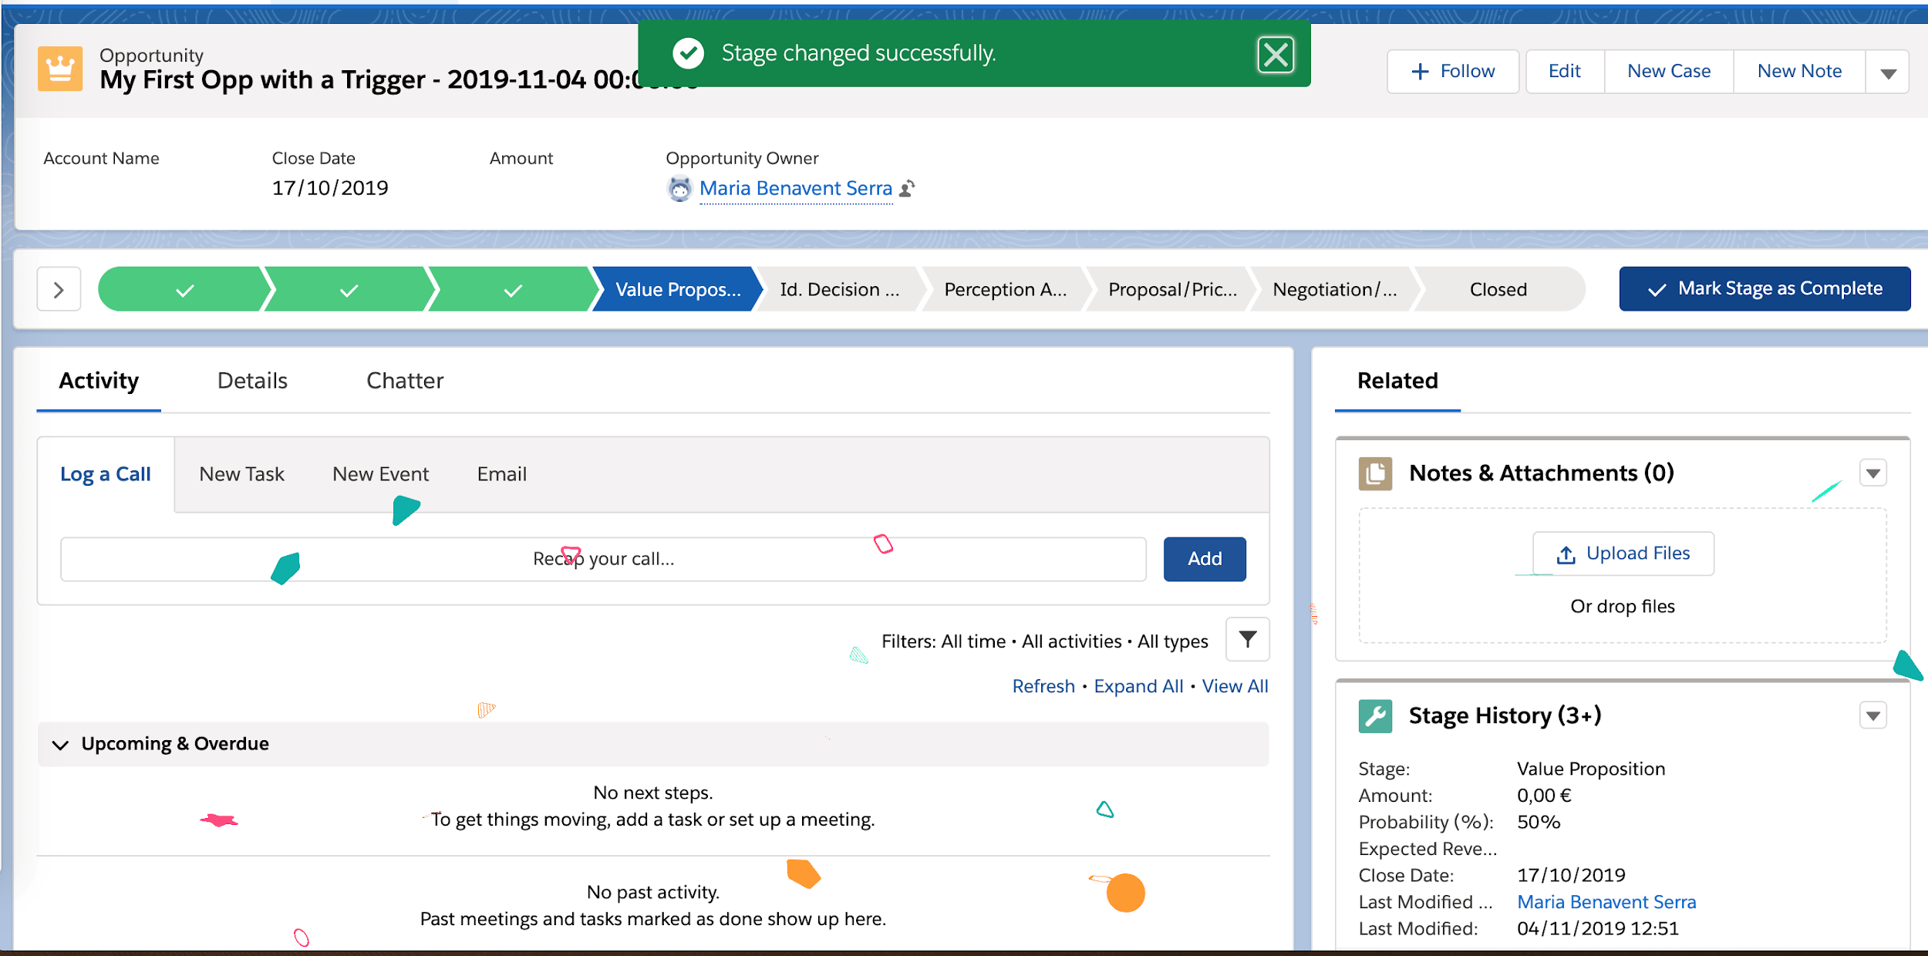Switch to the Details tab
Image resolution: width=1928 pixels, height=956 pixels.
(252, 380)
